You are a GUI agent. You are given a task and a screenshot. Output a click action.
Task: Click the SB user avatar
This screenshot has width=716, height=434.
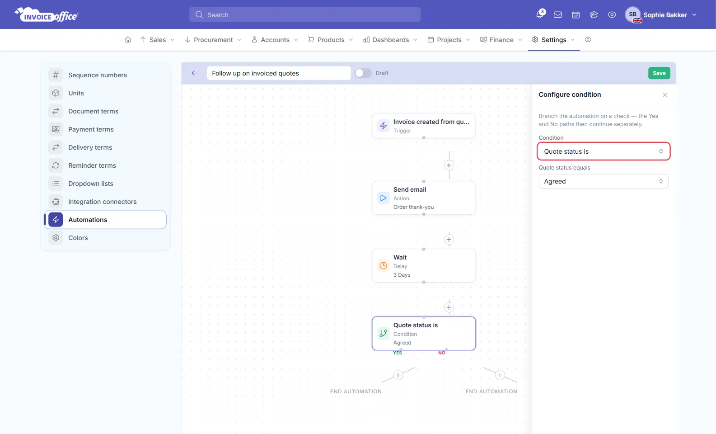coord(633,14)
